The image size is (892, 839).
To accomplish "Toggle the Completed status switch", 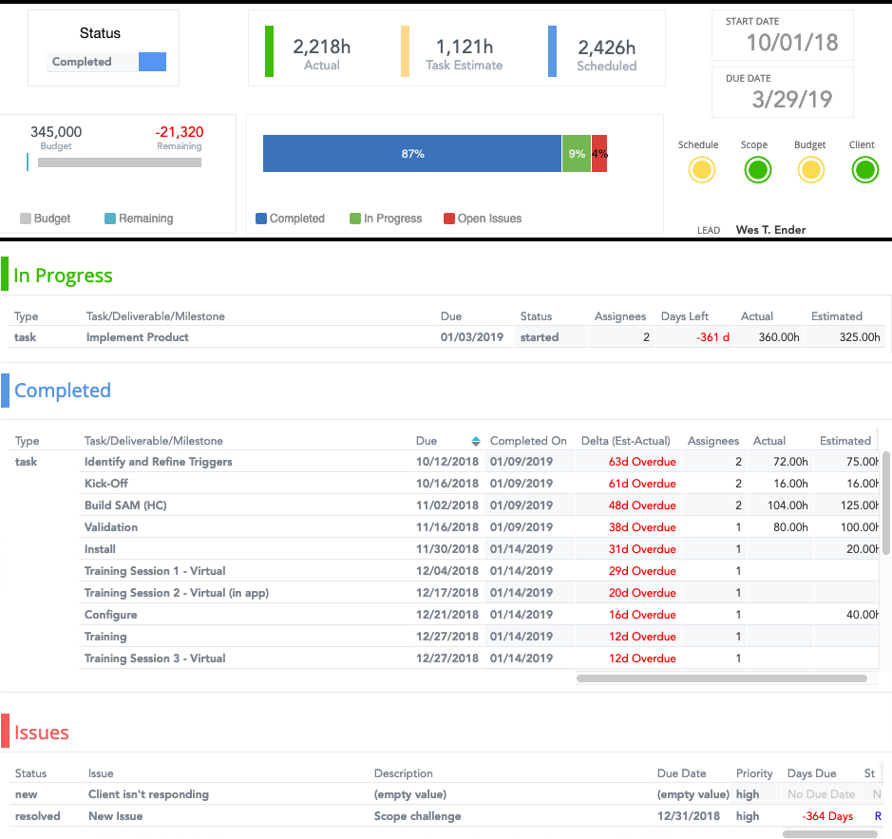I will point(150,60).
